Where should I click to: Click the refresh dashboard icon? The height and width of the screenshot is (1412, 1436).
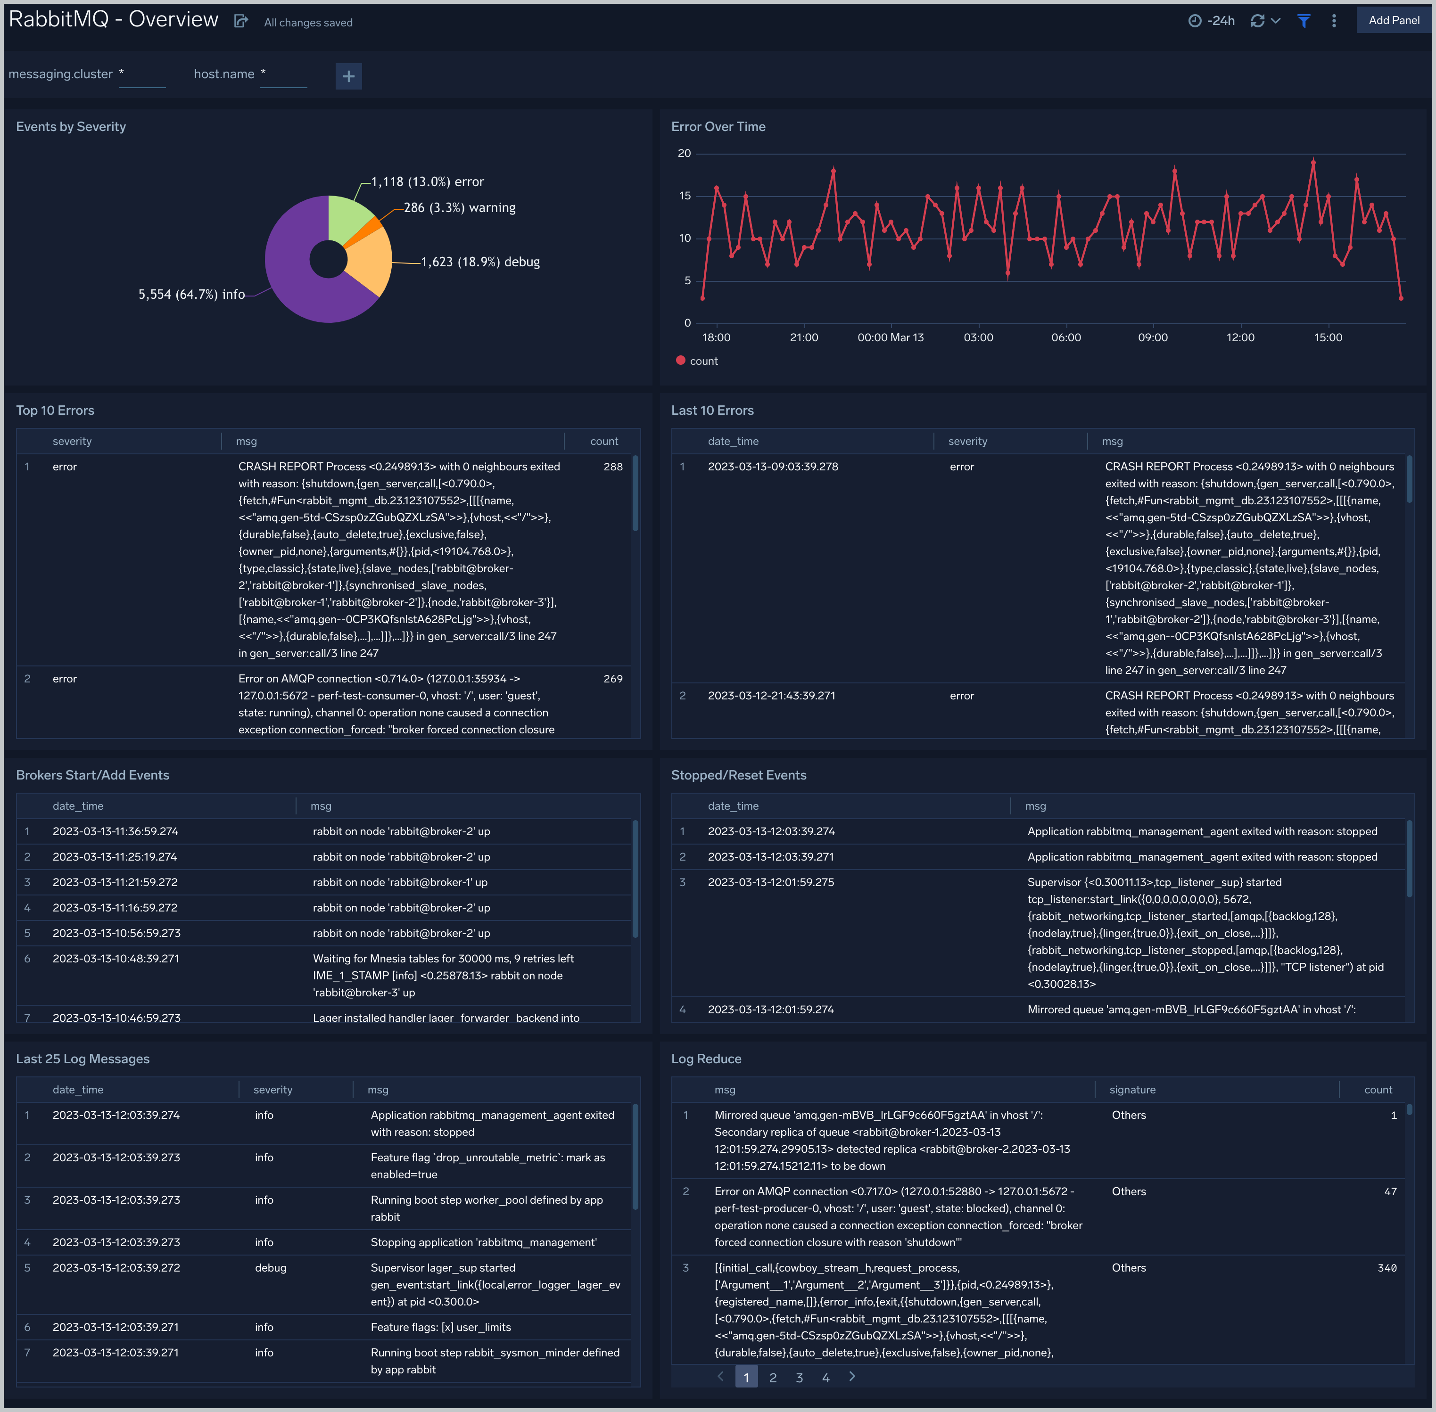(1257, 21)
